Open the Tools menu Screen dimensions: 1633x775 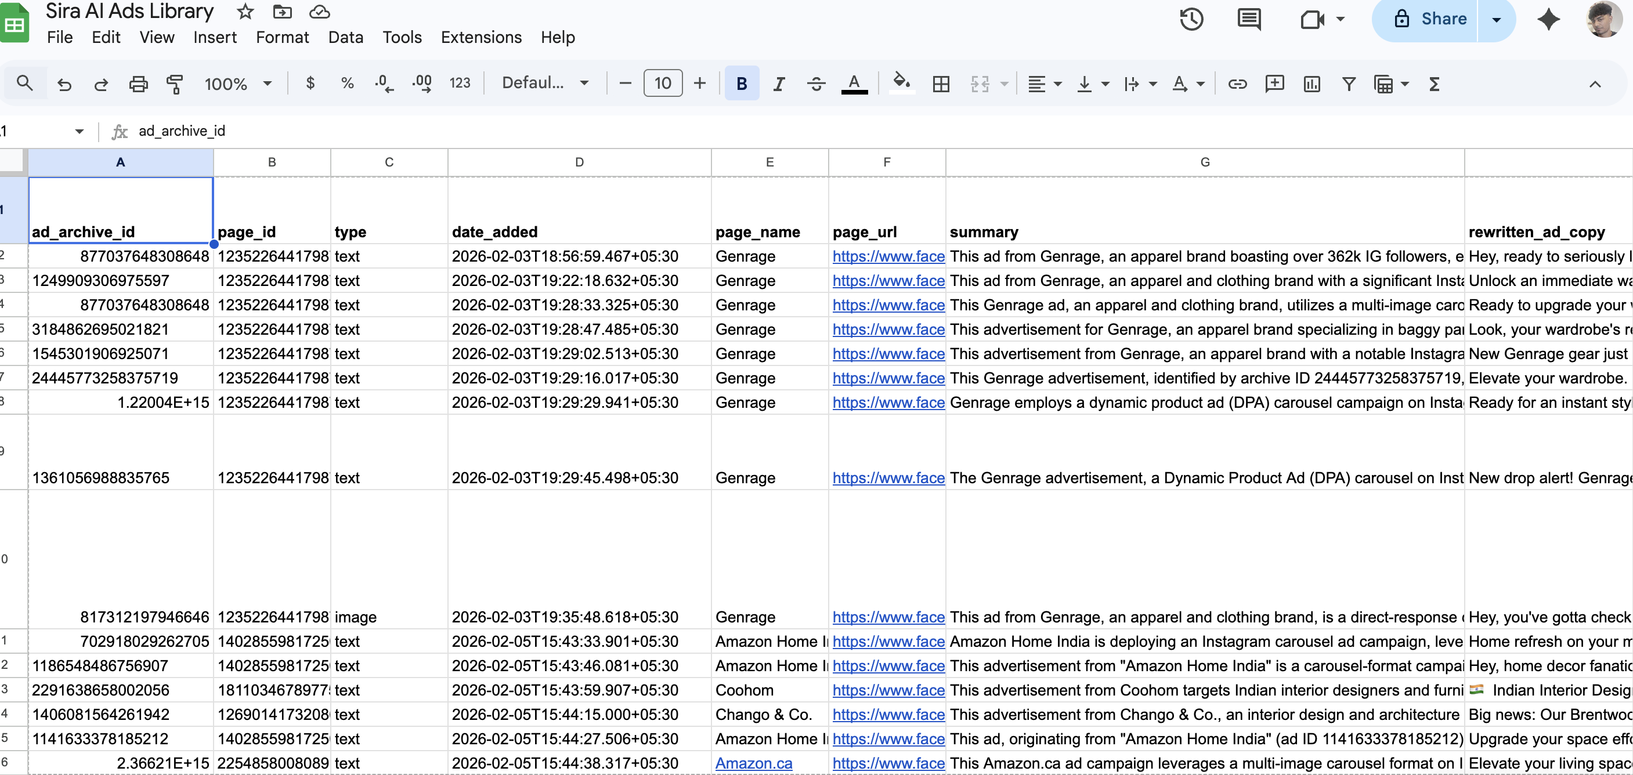pyautogui.click(x=402, y=37)
